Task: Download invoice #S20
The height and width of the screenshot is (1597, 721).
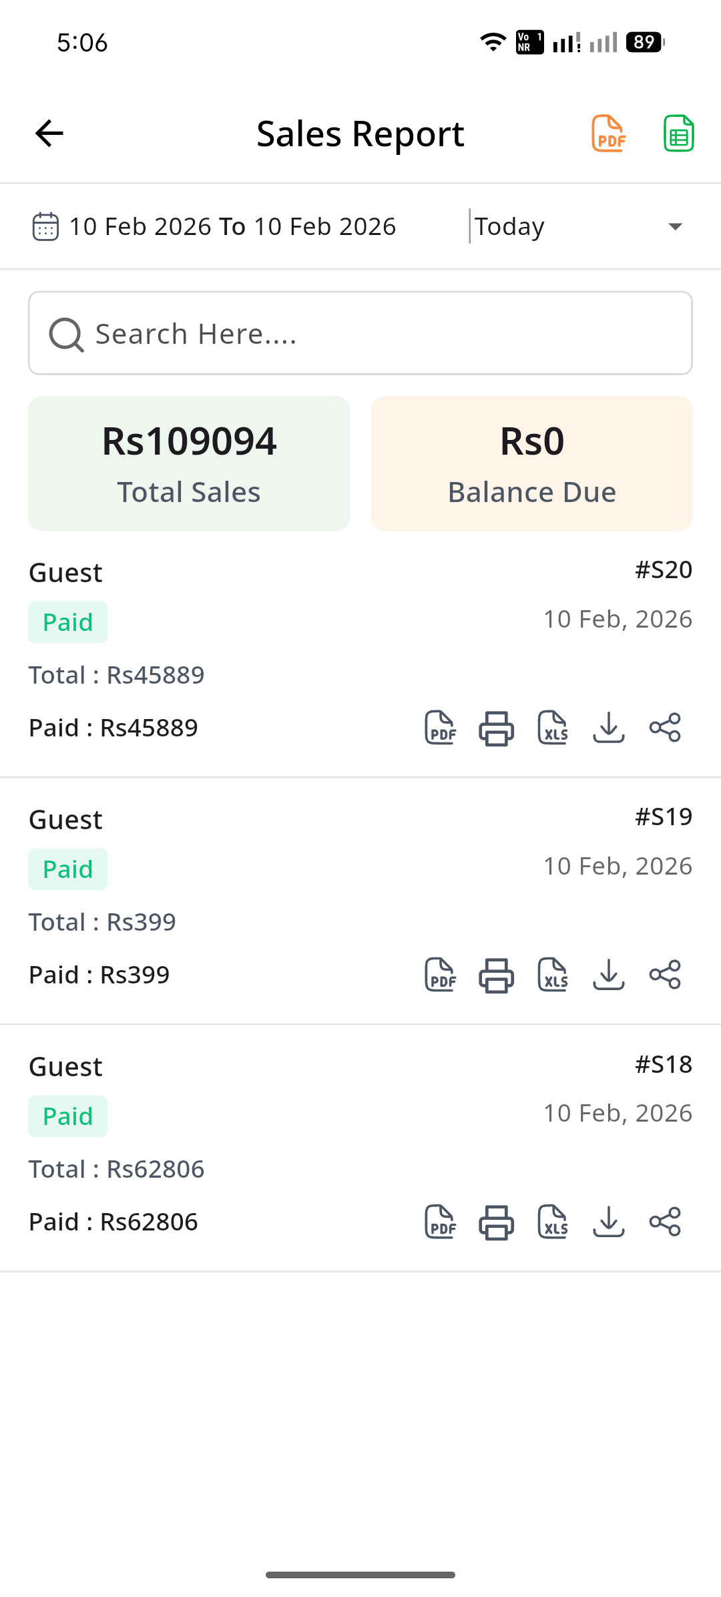Action: point(608,728)
